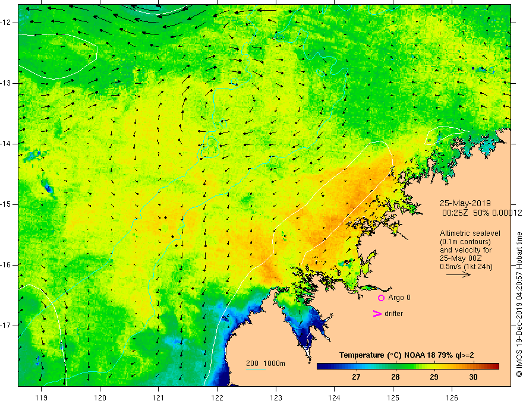The height and width of the screenshot is (404, 523).
Task: Click the latitude label -16
Action: tap(7, 265)
